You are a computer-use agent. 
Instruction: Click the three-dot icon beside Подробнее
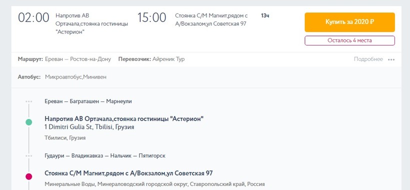(x=391, y=59)
